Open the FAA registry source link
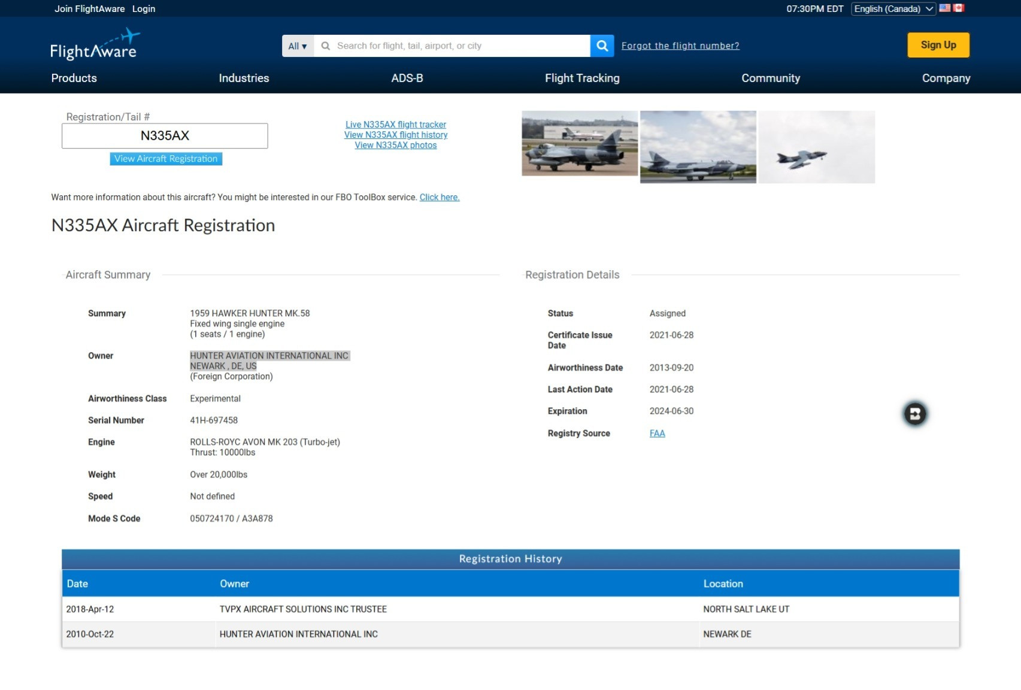Screen dimensions: 1021x690 coord(657,433)
